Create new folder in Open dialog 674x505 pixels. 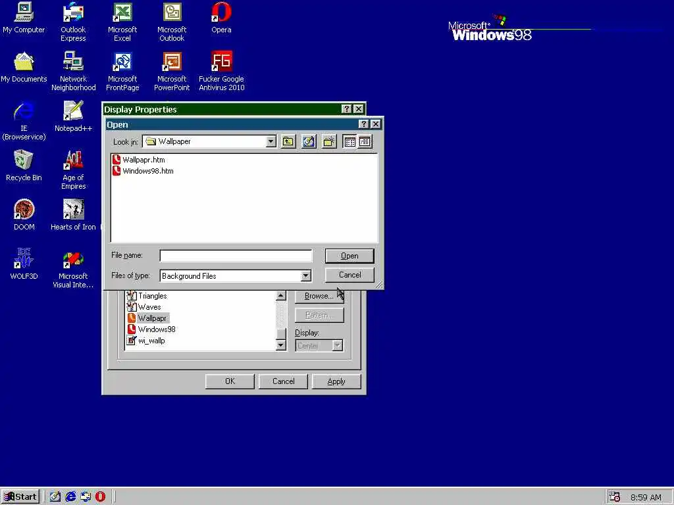click(329, 142)
